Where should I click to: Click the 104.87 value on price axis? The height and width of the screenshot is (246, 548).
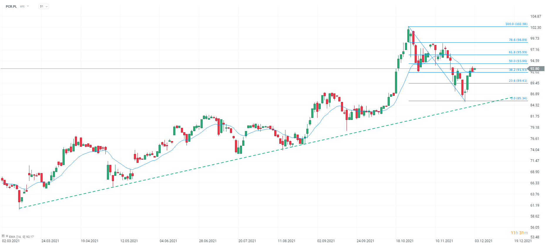(536, 16)
